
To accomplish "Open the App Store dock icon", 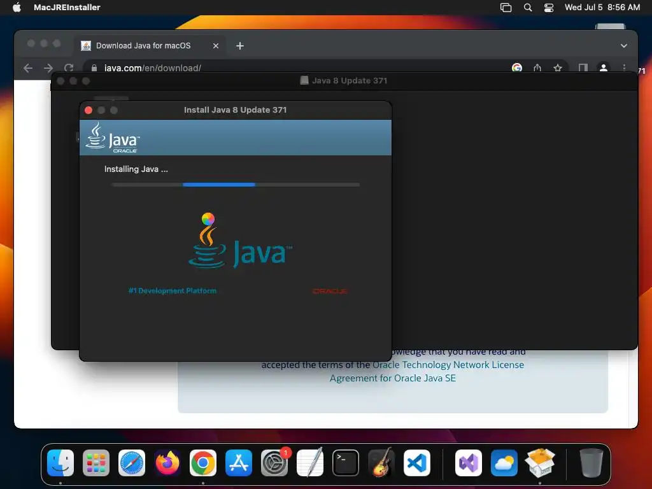I will (x=239, y=463).
